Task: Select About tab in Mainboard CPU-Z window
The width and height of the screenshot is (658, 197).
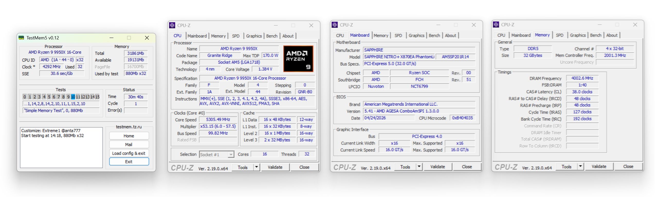Action: click(x=450, y=35)
